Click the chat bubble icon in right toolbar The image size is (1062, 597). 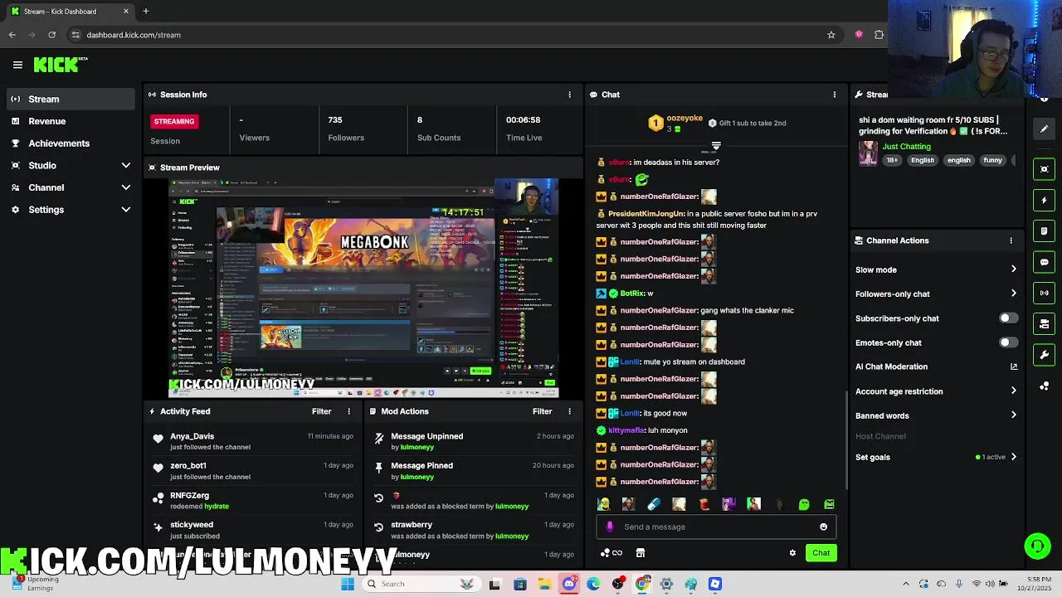1045,262
